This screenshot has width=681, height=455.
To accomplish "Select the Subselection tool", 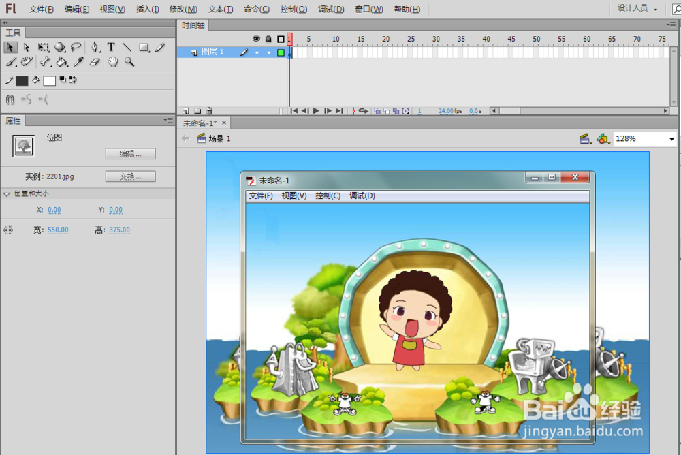I will (x=27, y=47).
